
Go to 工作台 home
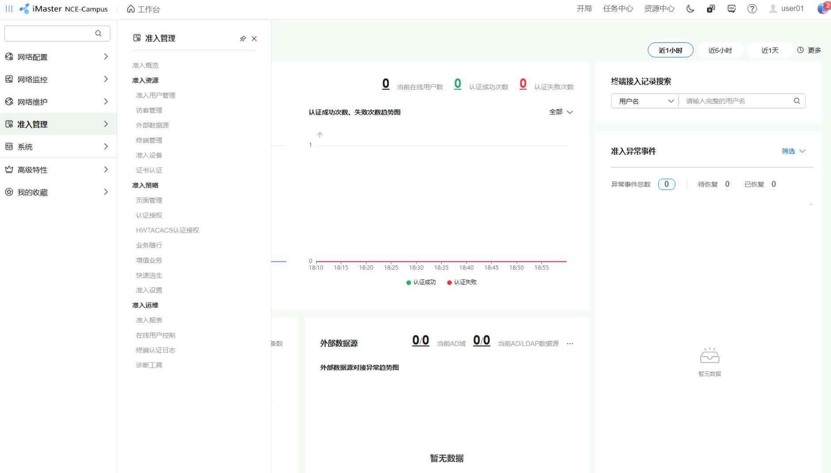pyautogui.click(x=144, y=9)
